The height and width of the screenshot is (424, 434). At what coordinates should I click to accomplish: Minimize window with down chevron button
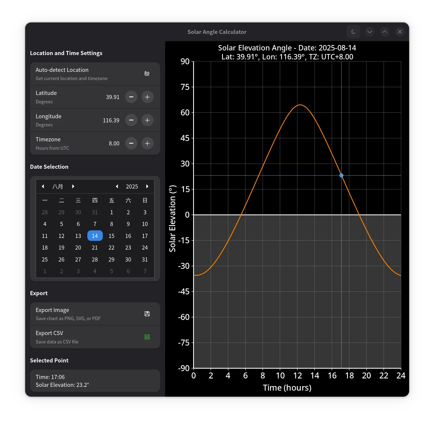pos(369,32)
